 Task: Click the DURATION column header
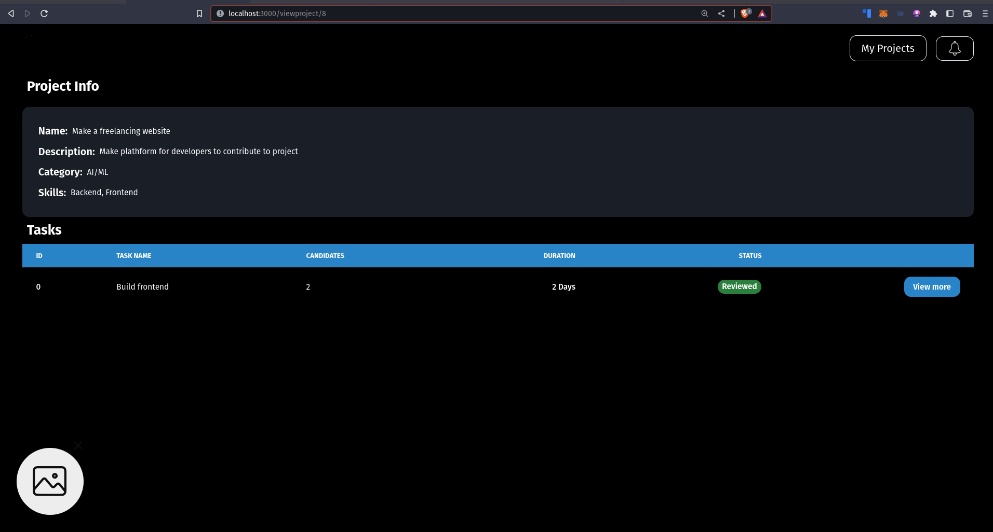pyautogui.click(x=559, y=256)
